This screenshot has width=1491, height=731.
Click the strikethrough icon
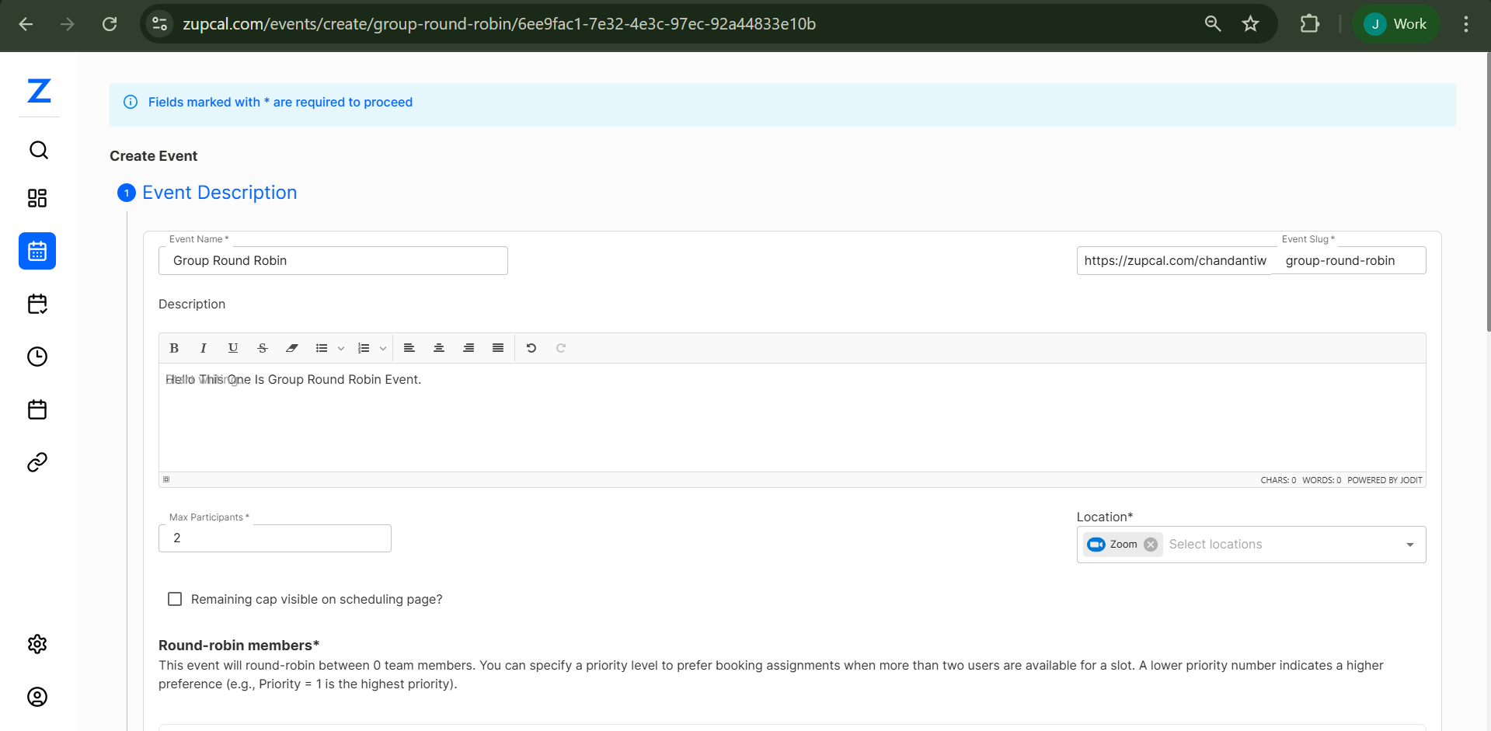[x=263, y=348]
